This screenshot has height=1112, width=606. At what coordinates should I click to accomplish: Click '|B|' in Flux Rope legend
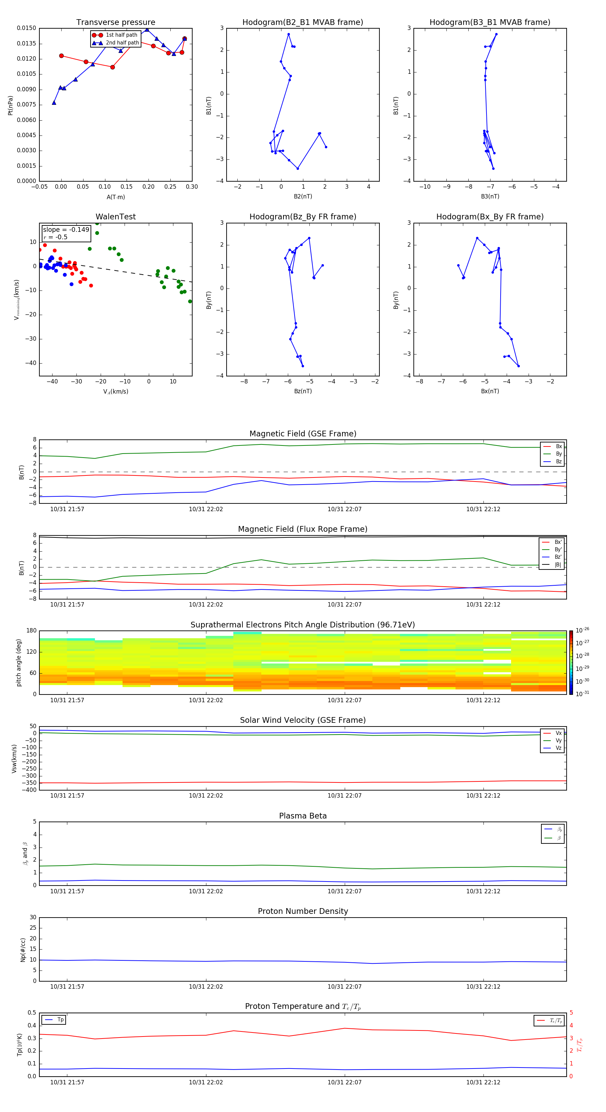(x=552, y=565)
